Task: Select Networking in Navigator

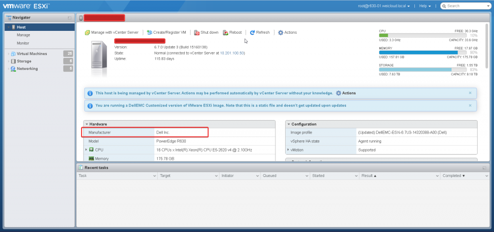Action: coord(27,69)
